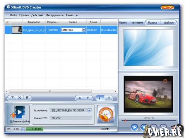Click the video preview seek slider
The height and width of the screenshot is (139, 185).
point(149,121)
